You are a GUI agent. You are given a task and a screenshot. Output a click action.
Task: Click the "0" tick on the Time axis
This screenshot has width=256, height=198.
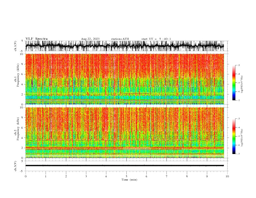(x=26, y=176)
